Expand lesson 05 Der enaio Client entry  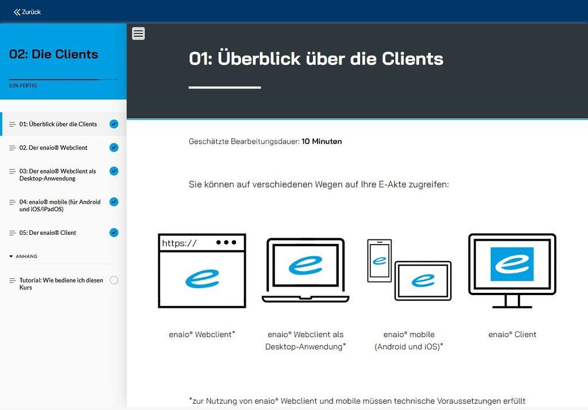52,233
